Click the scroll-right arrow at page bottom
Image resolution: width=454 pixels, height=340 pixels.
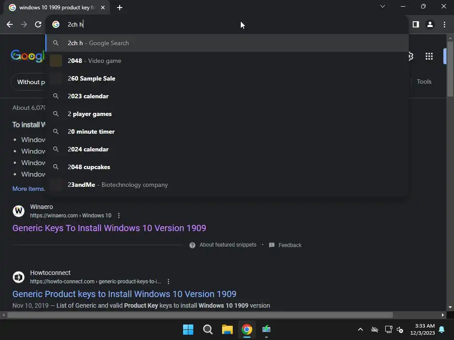point(443,315)
